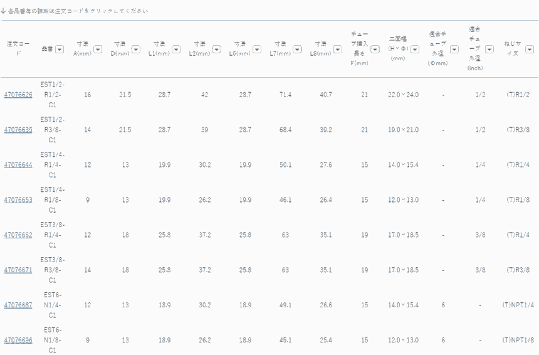Click order code 47076635 link
Screen dimensions: 539x355
coord(18,130)
